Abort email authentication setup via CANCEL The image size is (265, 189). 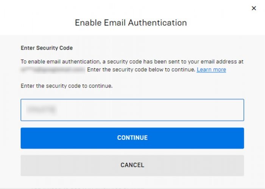coord(132,165)
